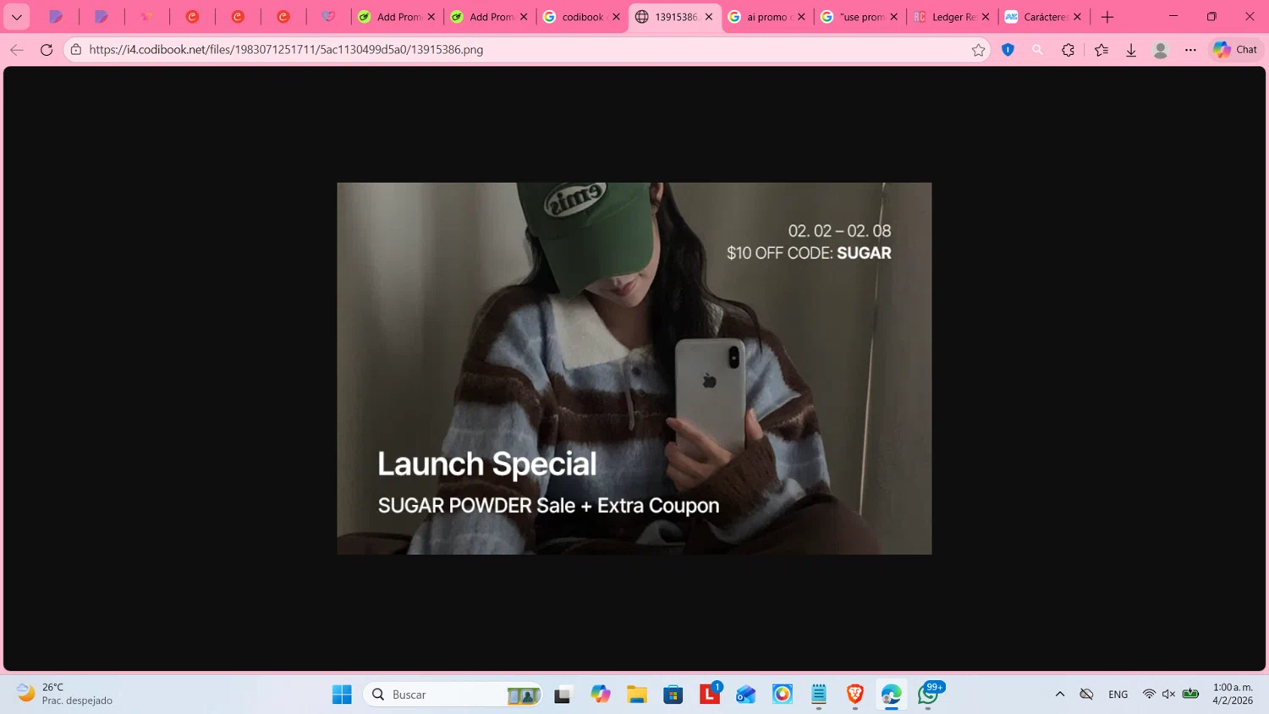The image size is (1269, 714).
Task: Close the codibook tab
Action: coord(616,17)
